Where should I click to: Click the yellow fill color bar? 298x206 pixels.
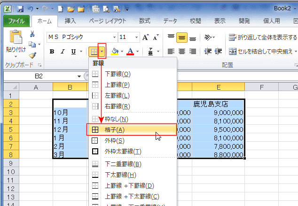click(115, 54)
